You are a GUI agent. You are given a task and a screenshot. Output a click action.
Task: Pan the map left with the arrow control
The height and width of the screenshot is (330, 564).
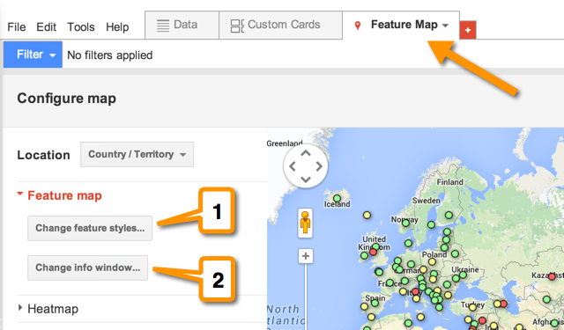293,166
